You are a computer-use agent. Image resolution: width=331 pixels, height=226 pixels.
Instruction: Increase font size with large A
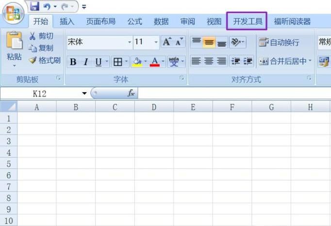point(167,42)
